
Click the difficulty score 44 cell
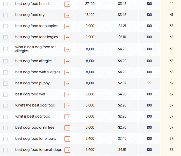[171, 4]
